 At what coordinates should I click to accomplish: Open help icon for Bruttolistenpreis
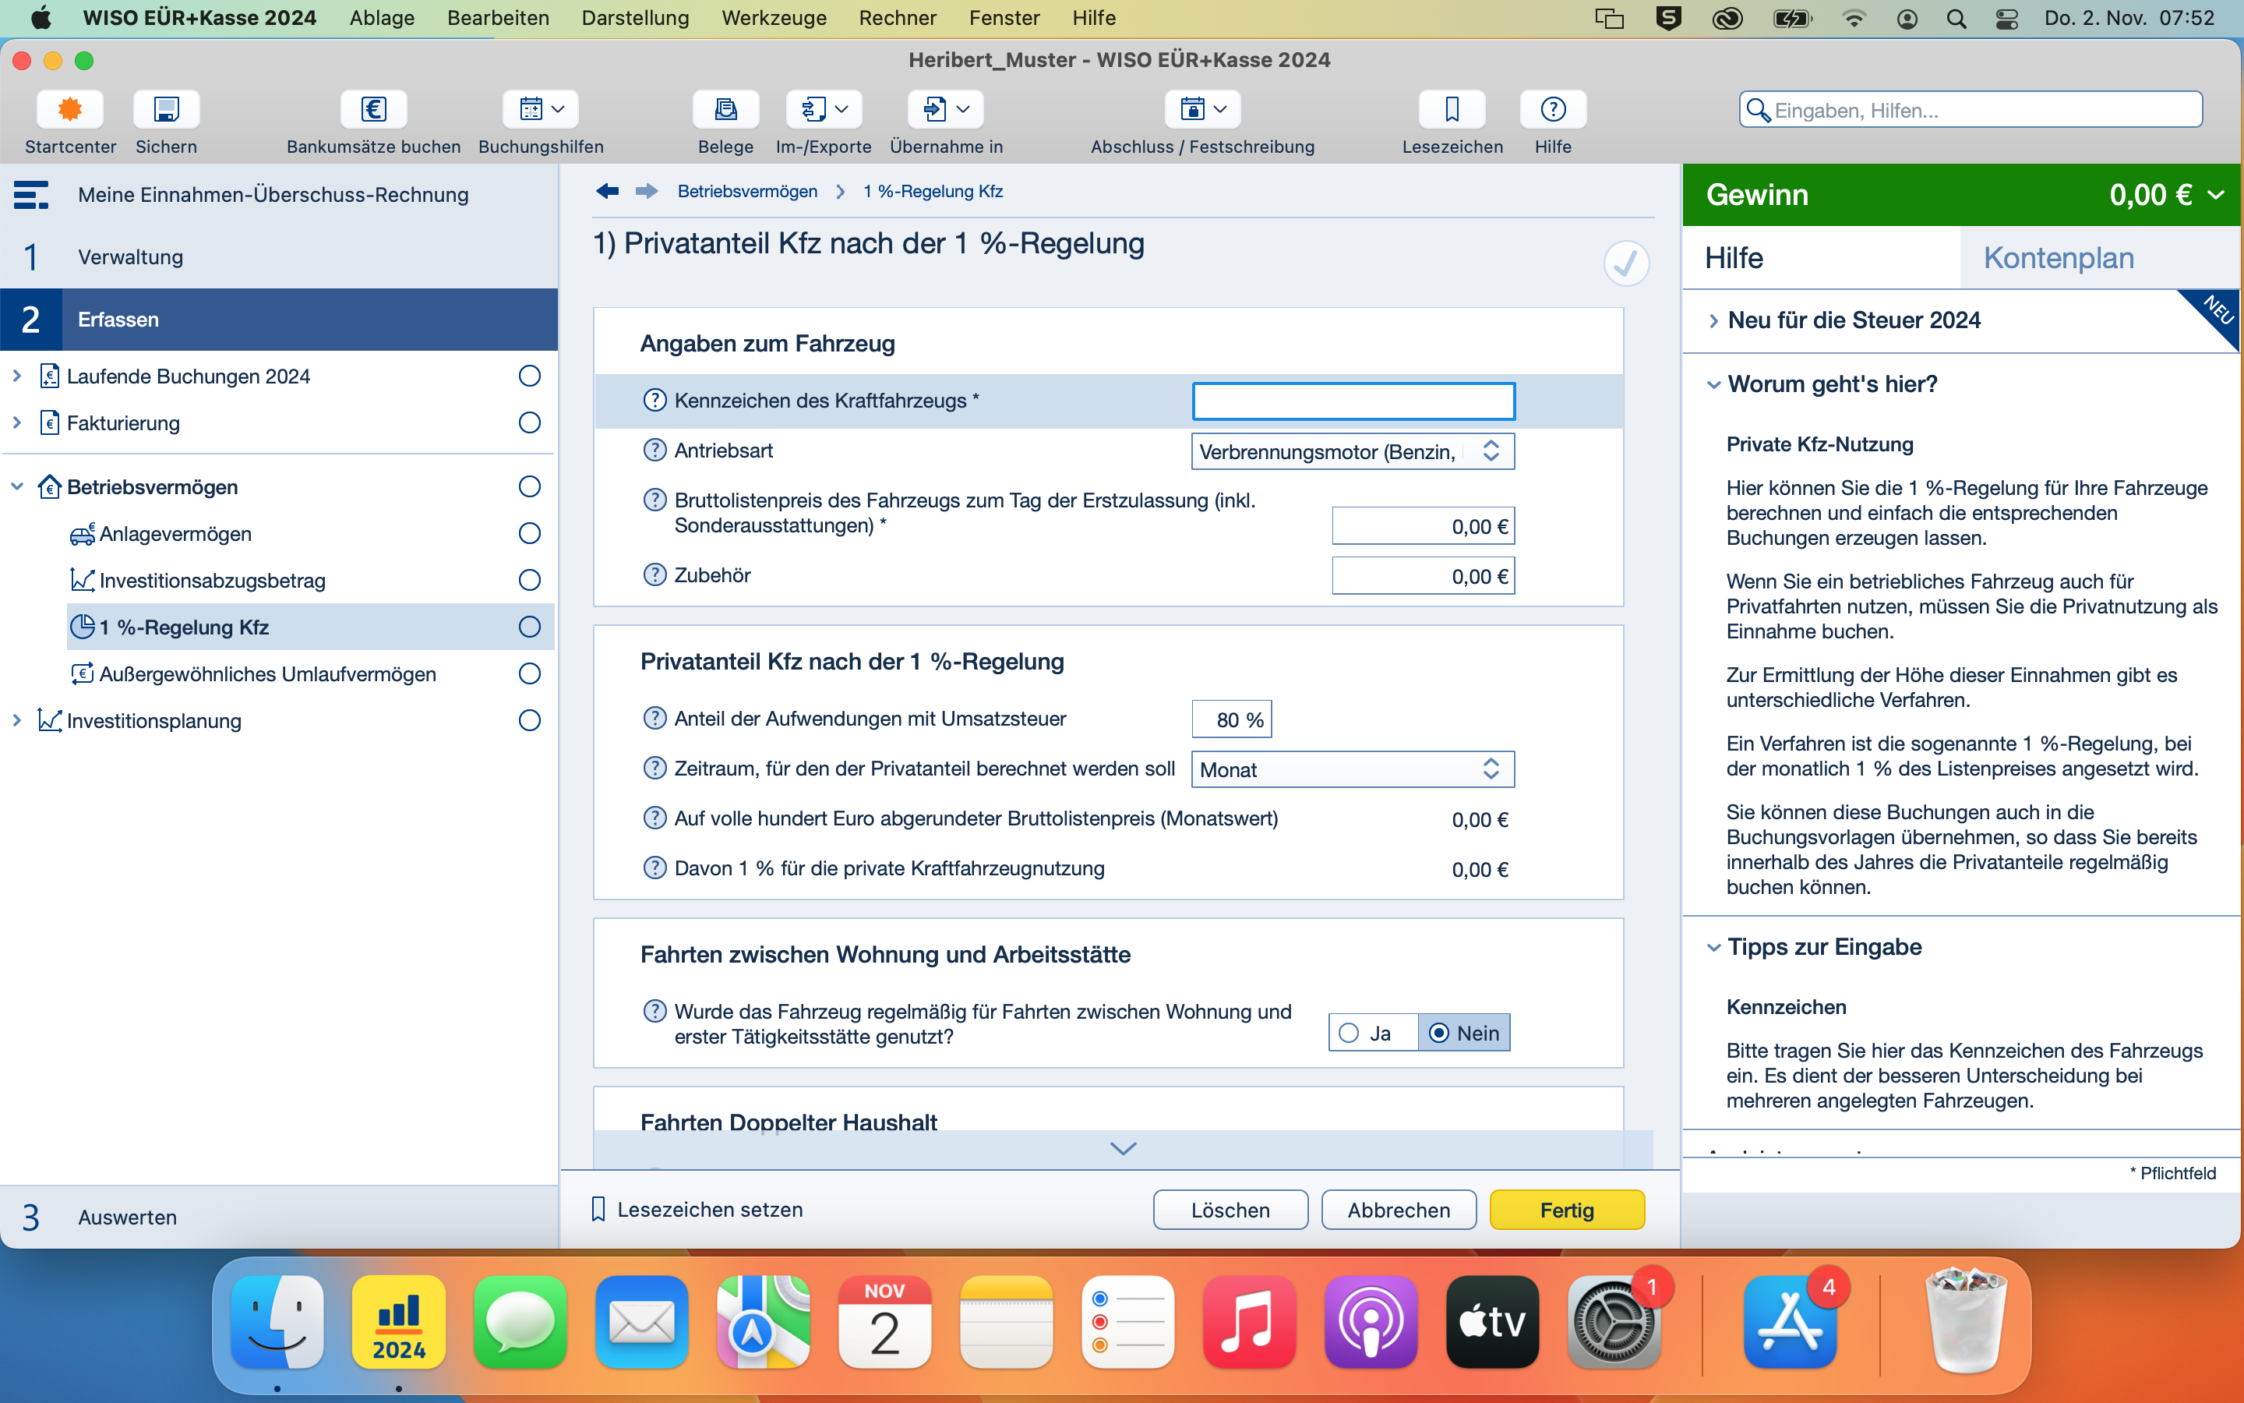pyautogui.click(x=654, y=500)
